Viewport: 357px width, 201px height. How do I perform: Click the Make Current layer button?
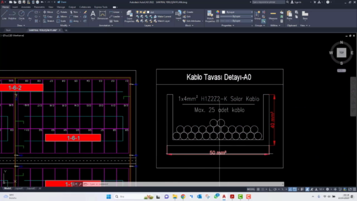pos(162,16)
